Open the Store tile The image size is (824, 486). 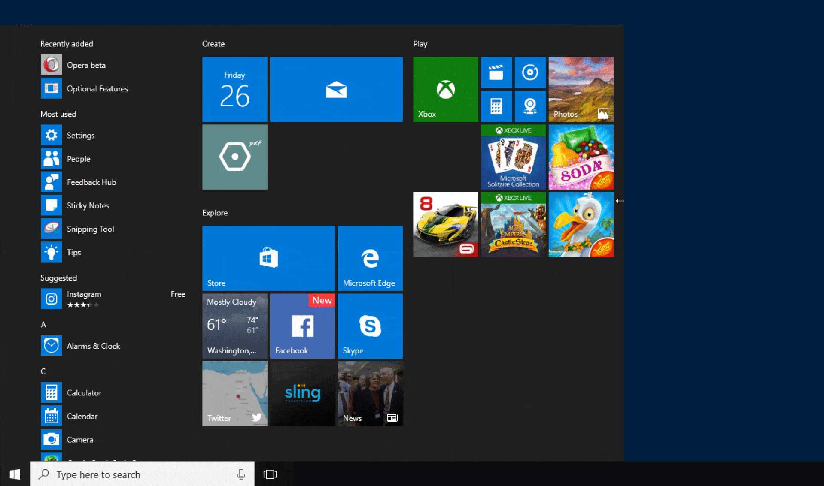tap(268, 258)
